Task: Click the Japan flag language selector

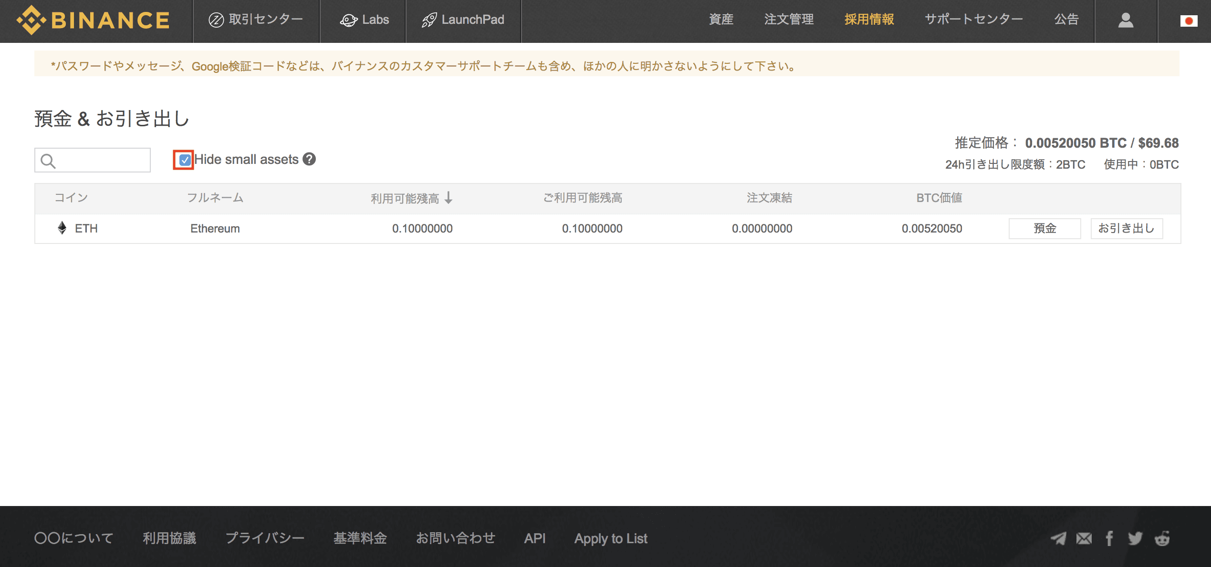Action: point(1188,21)
